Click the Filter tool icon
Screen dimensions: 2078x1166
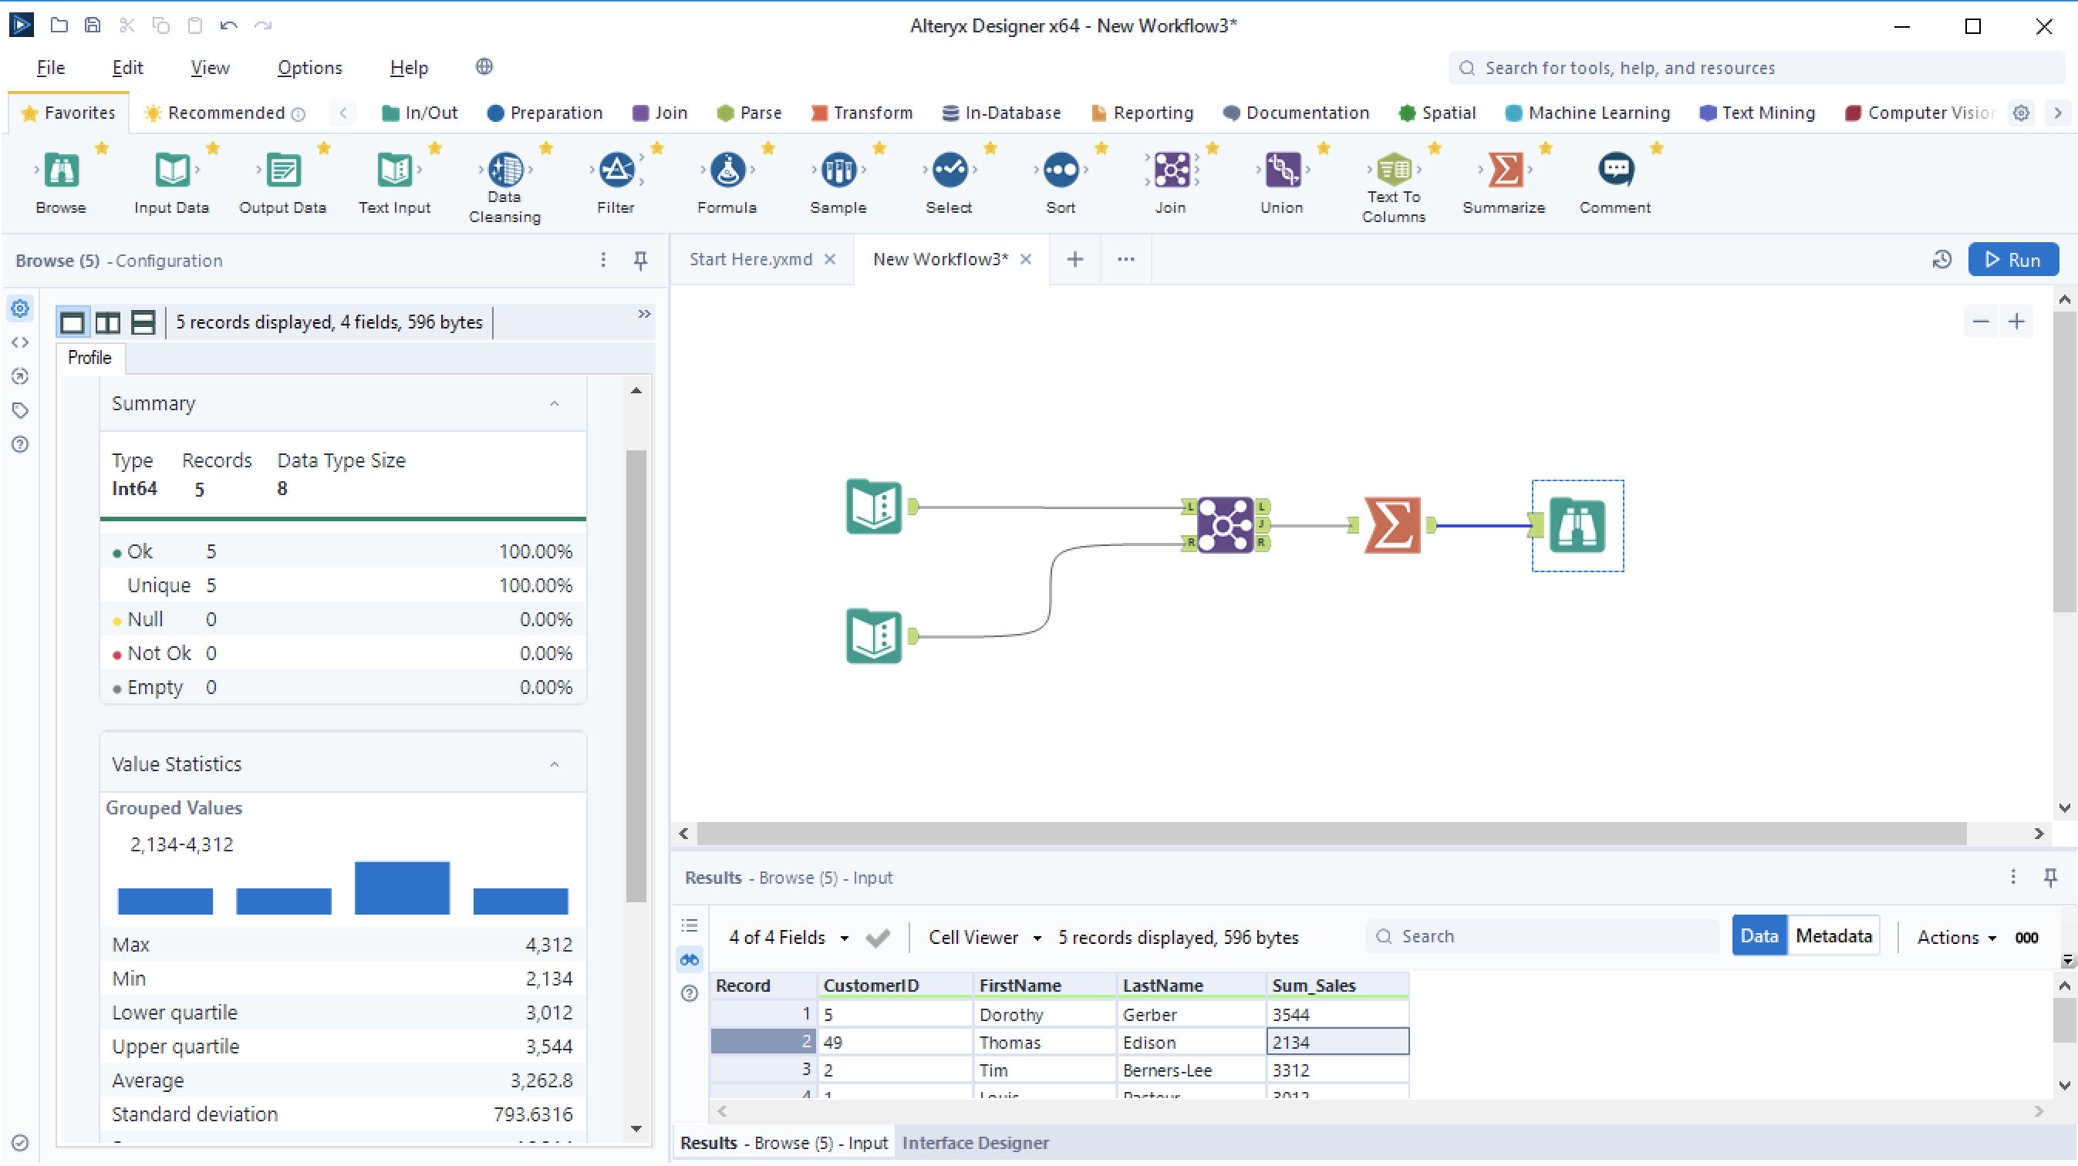pyautogui.click(x=616, y=171)
